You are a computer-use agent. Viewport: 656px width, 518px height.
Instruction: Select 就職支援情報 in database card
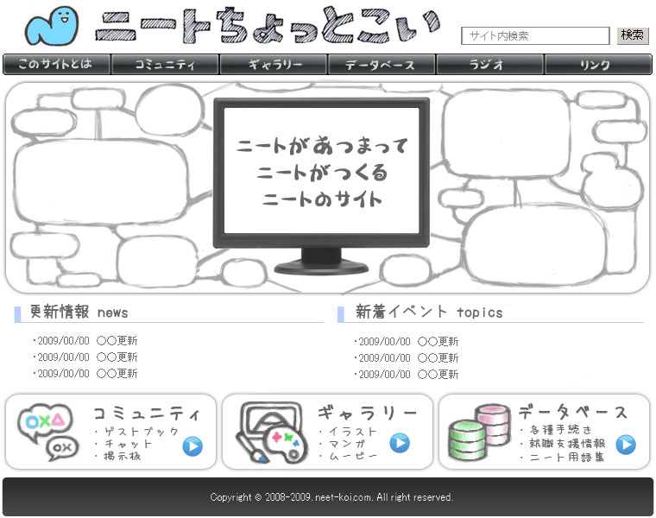click(x=567, y=443)
